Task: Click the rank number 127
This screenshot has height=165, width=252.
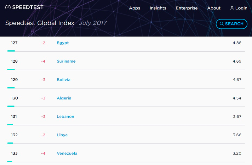Action: (14, 43)
